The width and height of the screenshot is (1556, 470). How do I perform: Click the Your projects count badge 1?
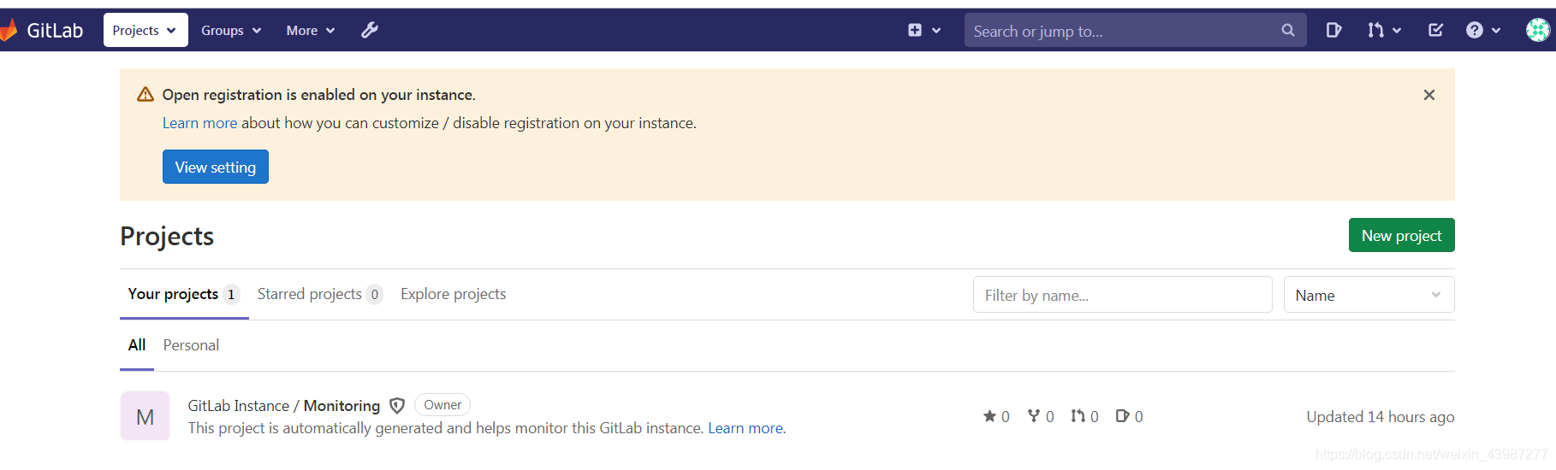point(231,295)
